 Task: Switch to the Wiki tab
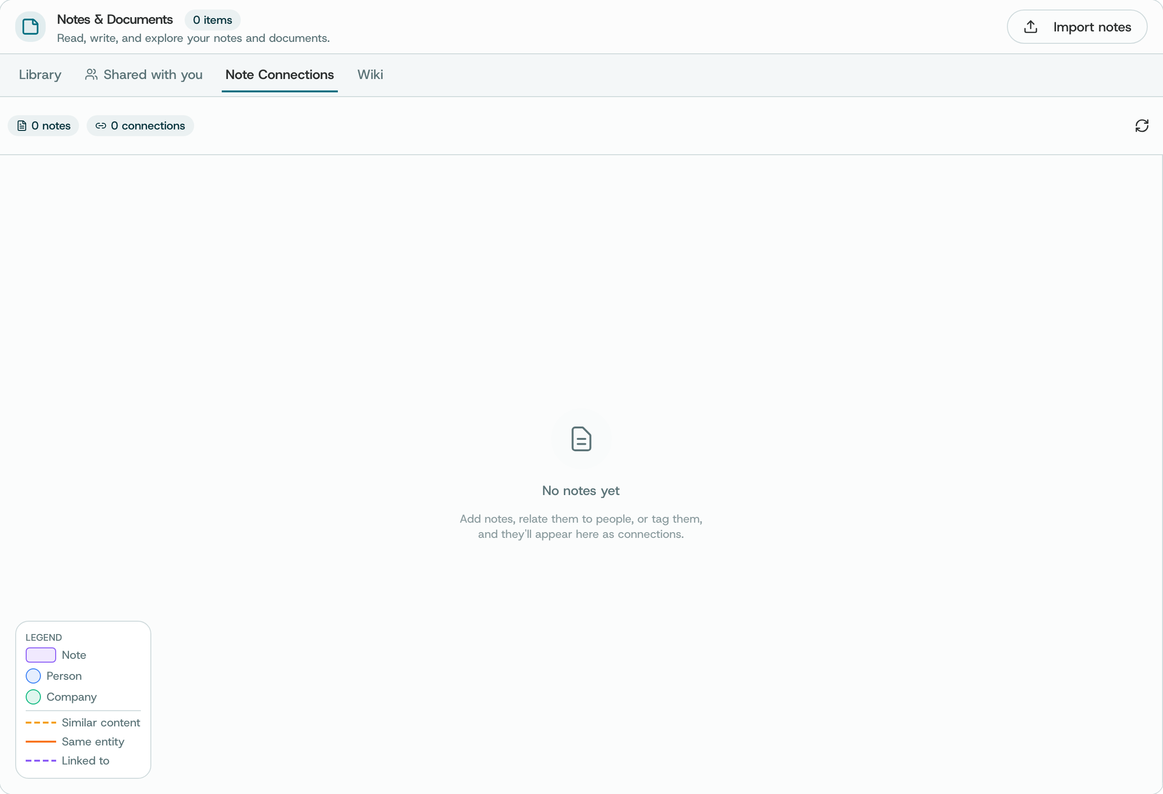[370, 75]
